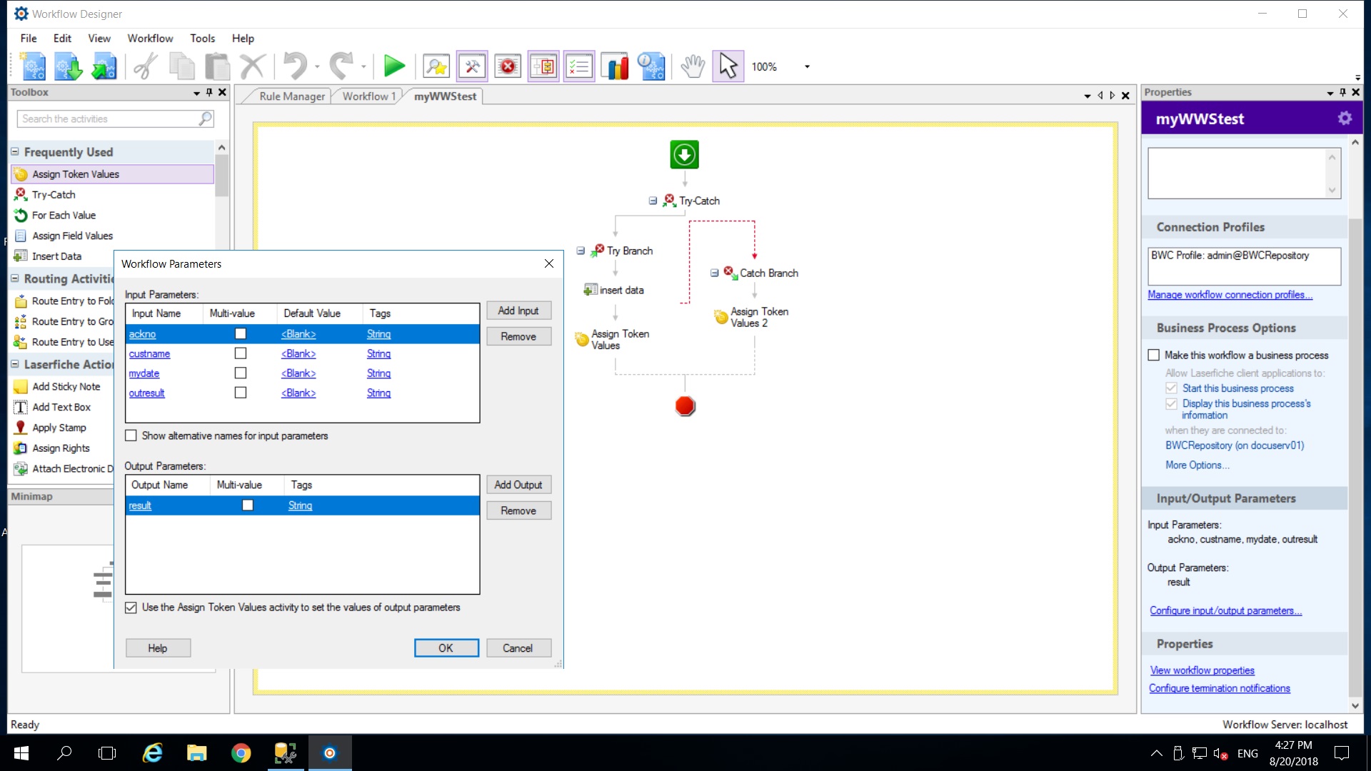Click the green start node on canvas
The width and height of the screenshot is (1371, 771).
[684, 155]
